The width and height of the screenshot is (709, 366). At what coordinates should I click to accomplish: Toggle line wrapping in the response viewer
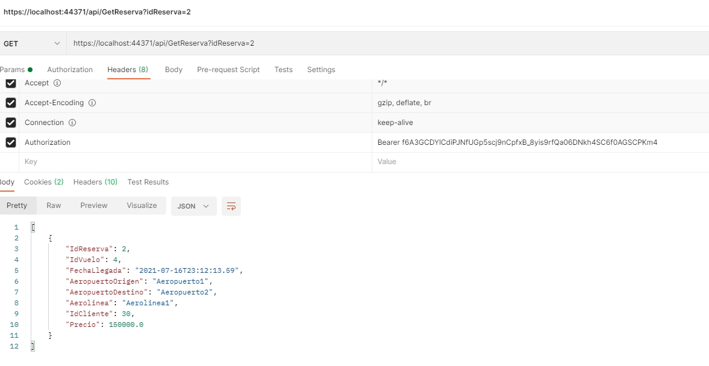click(x=231, y=206)
